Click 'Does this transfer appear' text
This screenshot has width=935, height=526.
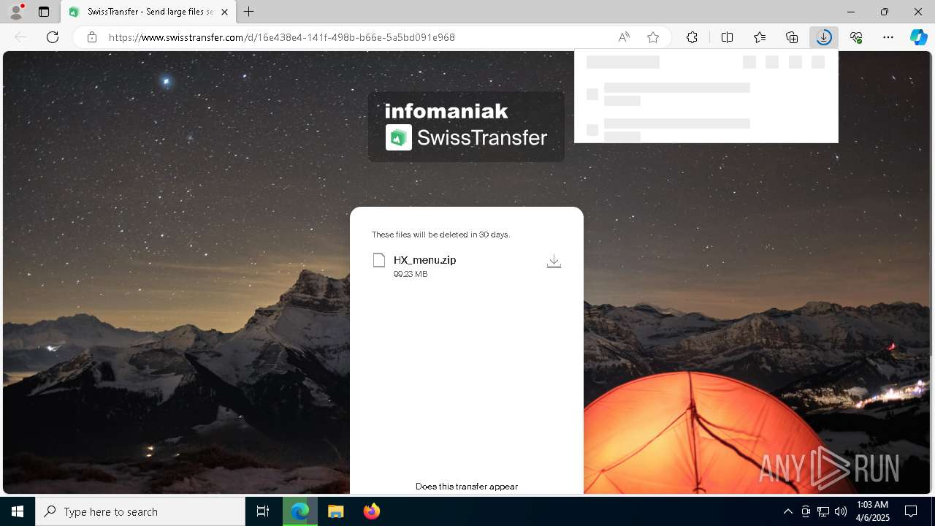(467, 487)
